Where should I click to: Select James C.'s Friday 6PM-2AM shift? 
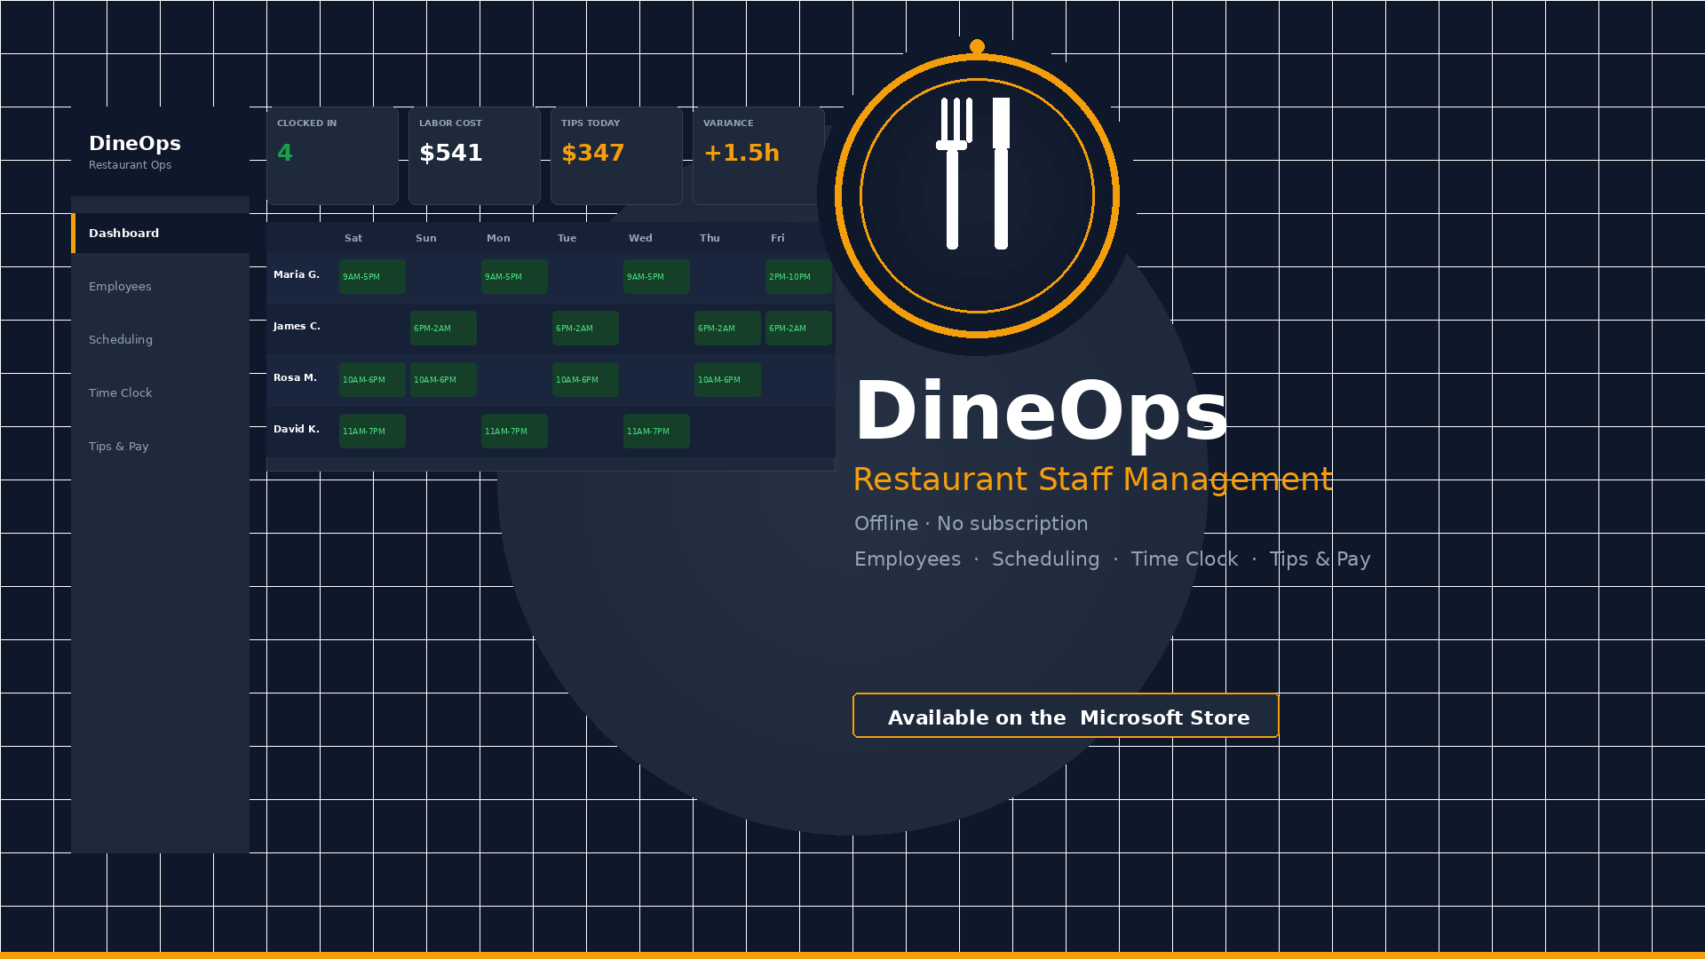[798, 328]
